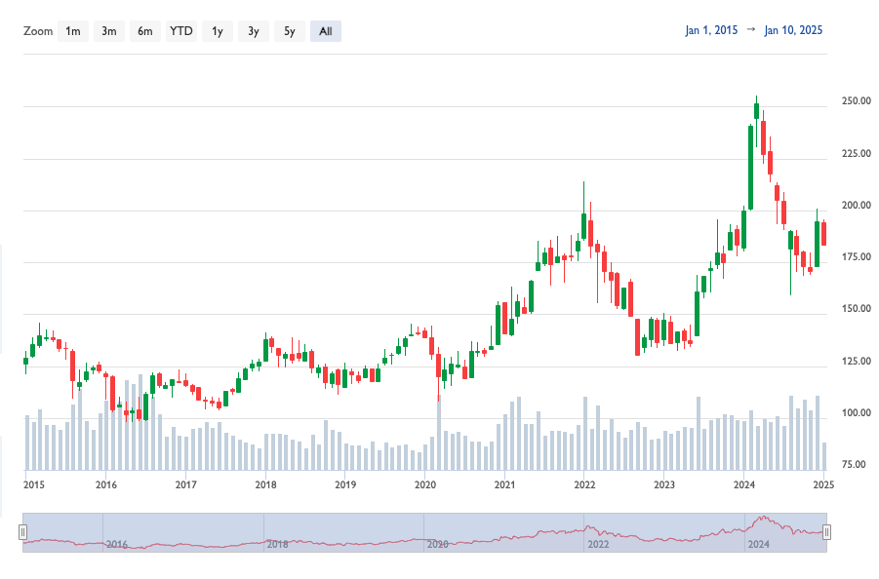The height and width of the screenshot is (579, 879).
Task: Click the 200.00 price axis label
Action: tap(856, 206)
